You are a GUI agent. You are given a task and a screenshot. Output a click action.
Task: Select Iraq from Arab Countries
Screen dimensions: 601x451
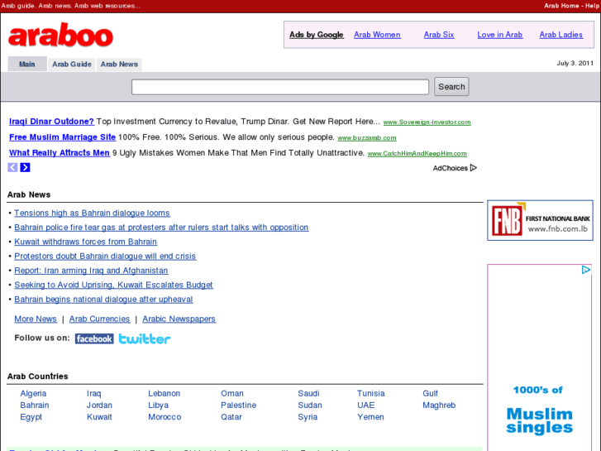pyautogui.click(x=94, y=393)
